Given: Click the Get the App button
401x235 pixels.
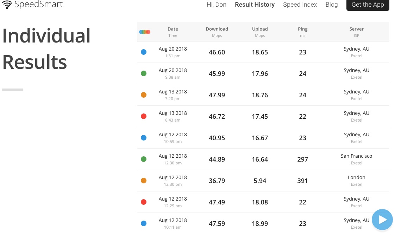Looking at the screenshot, I should click(x=368, y=5).
